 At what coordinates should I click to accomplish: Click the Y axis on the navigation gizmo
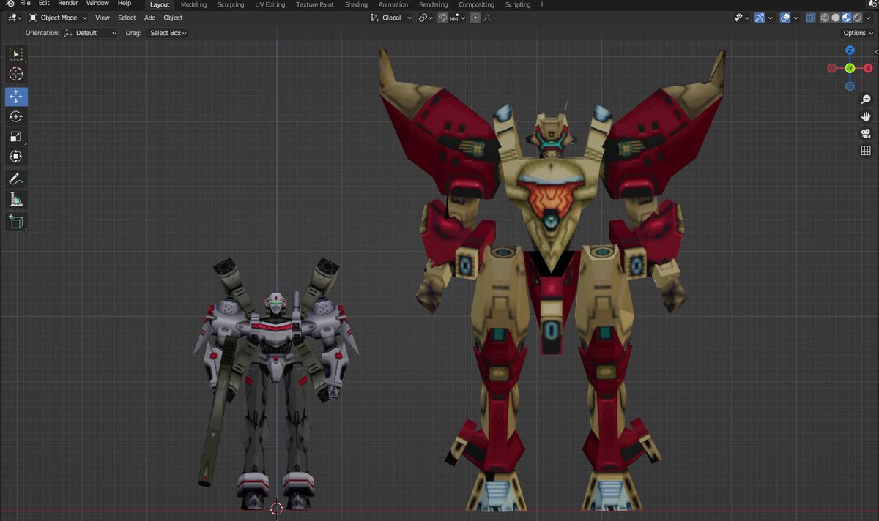click(850, 68)
